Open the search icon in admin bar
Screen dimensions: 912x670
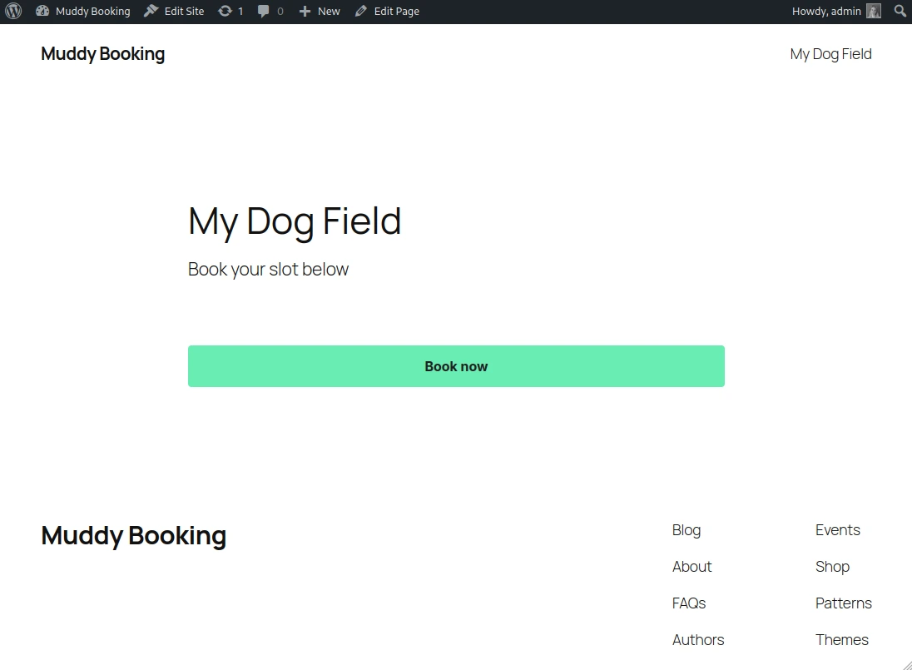point(900,11)
